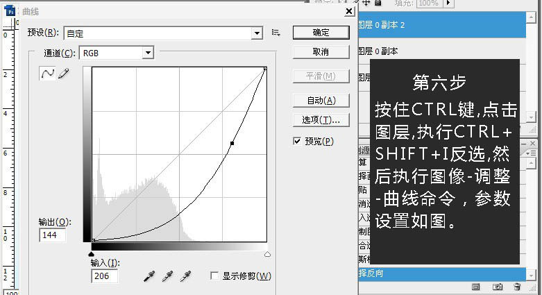Click Layers panel scrollbar down arrow
This screenshot has width=542, height=295.
(x=531, y=117)
